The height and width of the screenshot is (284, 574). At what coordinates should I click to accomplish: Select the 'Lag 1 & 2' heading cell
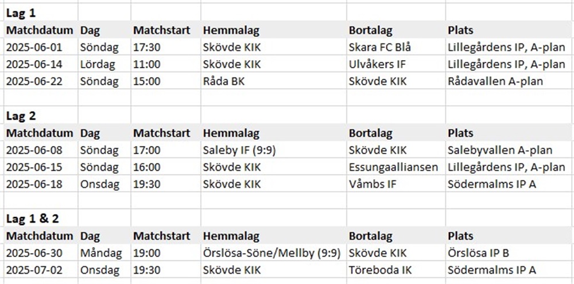point(41,219)
